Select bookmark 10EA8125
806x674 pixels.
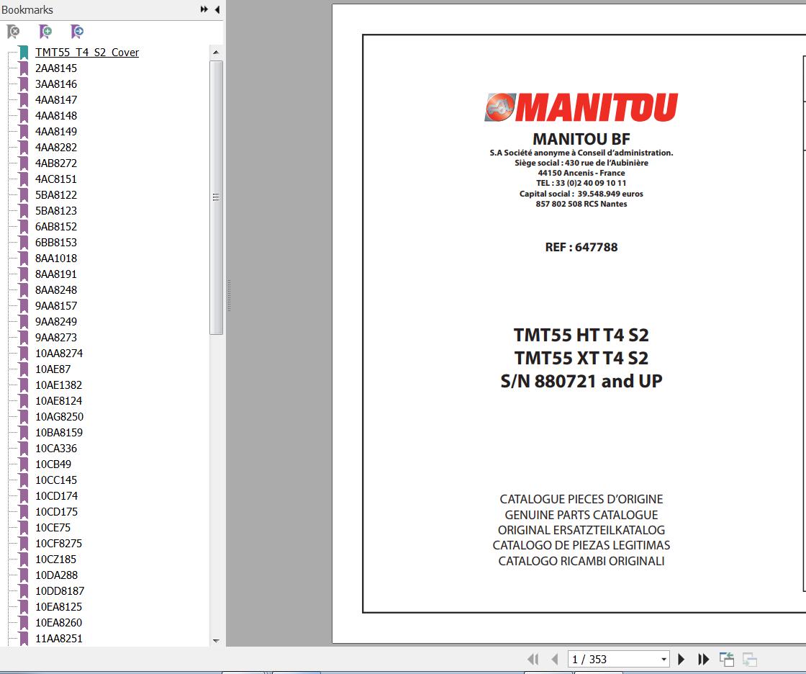[58, 607]
